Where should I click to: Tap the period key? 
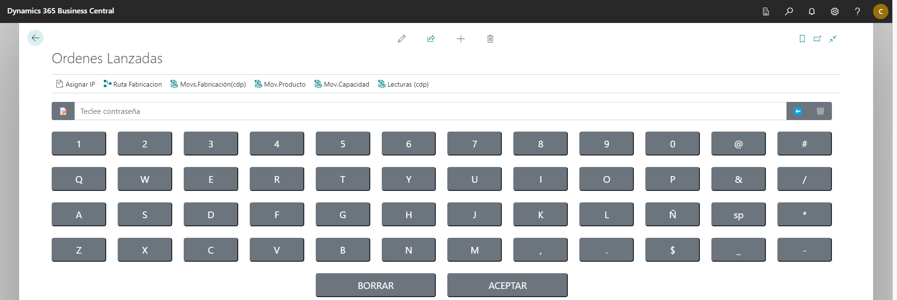tap(607, 250)
